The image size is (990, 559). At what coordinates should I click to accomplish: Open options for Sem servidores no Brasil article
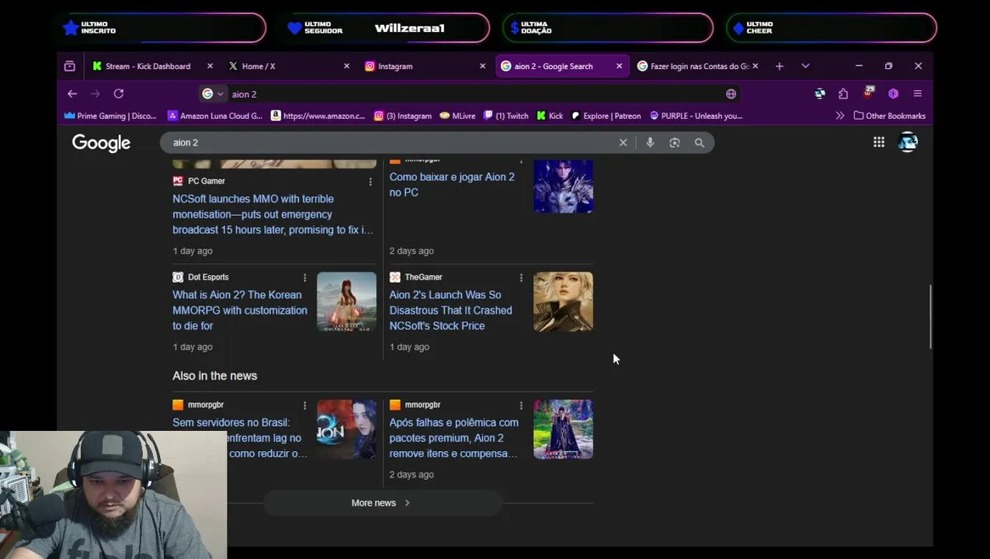pyautogui.click(x=304, y=405)
